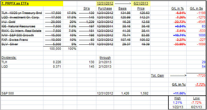Select the IAU Gold row label
Image resolution: width=207 pixels, height=110 pixels.
(x=22, y=22)
